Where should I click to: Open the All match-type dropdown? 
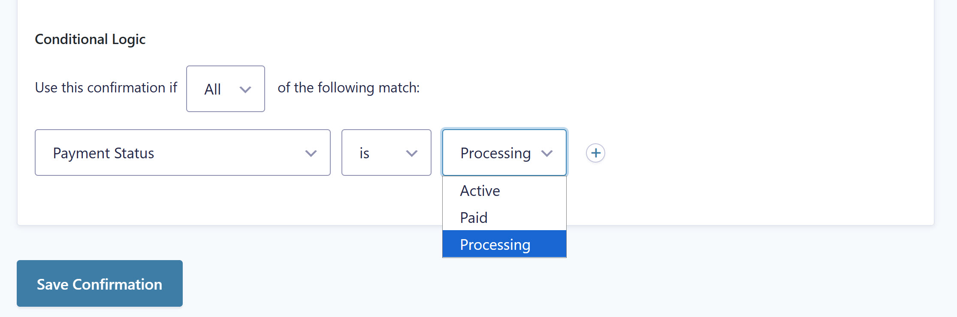pos(225,89)
